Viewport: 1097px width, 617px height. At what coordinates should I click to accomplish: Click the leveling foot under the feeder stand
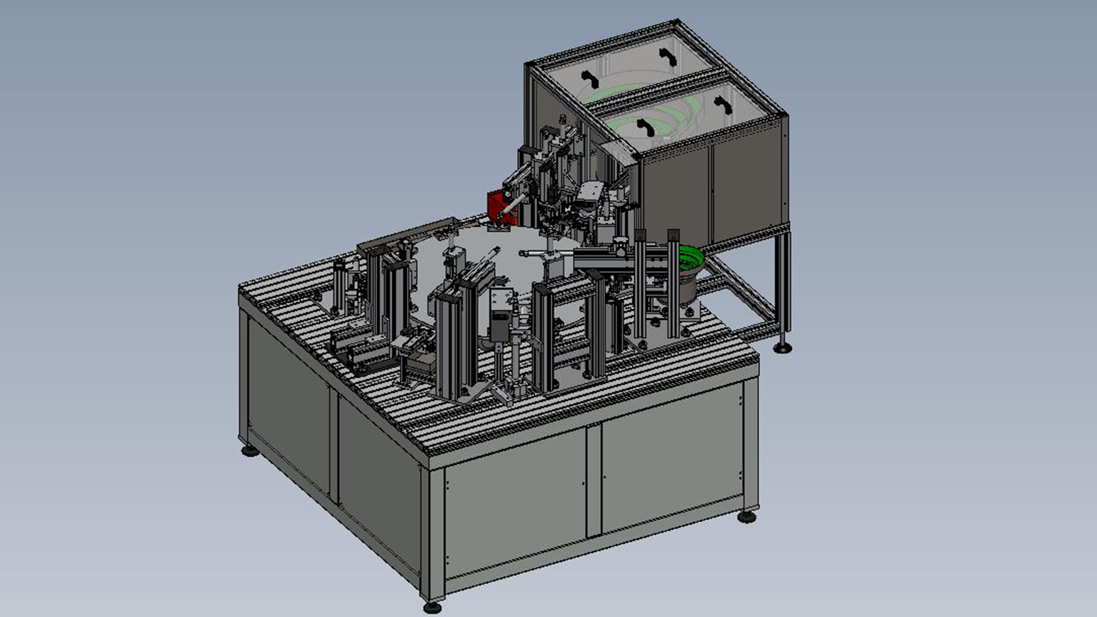point(783,347)
